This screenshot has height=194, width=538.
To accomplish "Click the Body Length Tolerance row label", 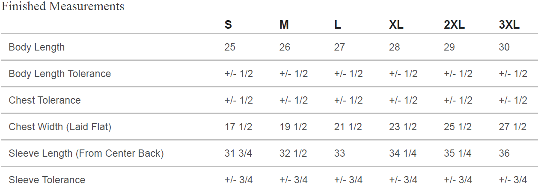I will click(60, 74).
